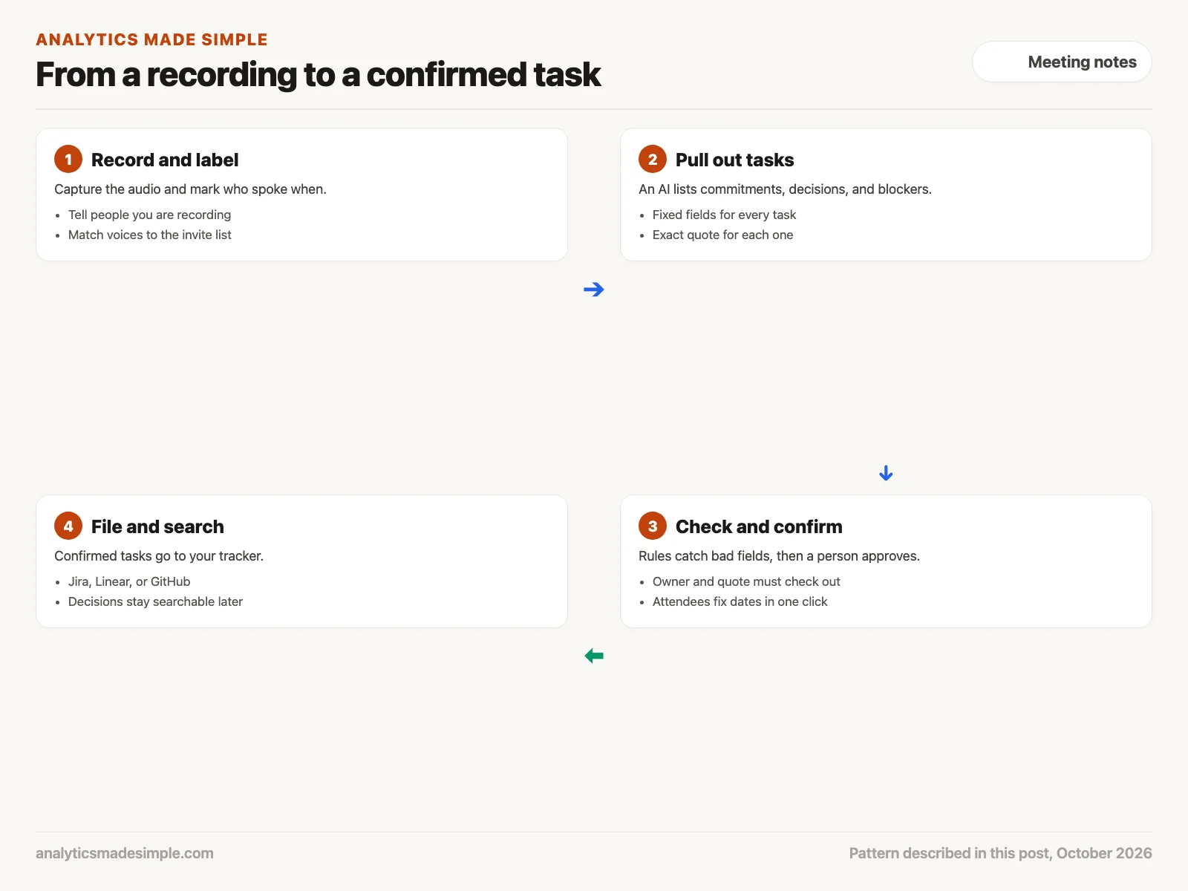Click bullet 'Attendees fix dates in one click'
This screenshot has height=891, width=1188.
(740, 601)
